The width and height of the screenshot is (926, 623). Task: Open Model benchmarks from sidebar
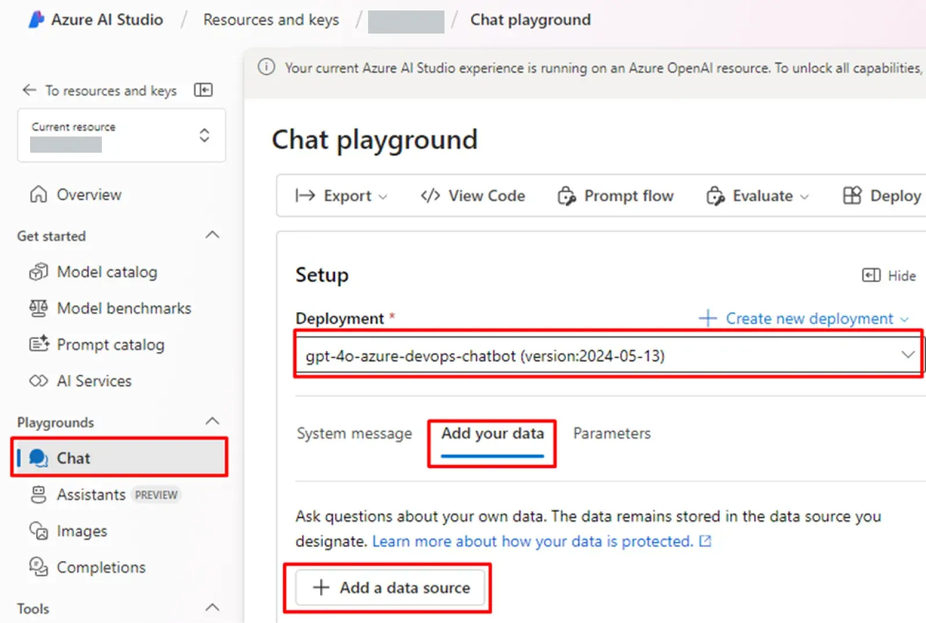[124, 308]
